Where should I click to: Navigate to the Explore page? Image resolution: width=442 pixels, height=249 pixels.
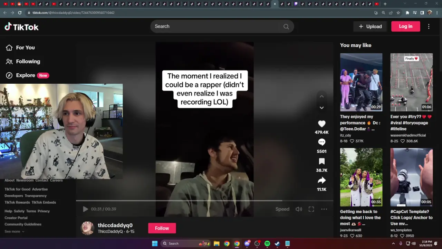coord(25,75)
